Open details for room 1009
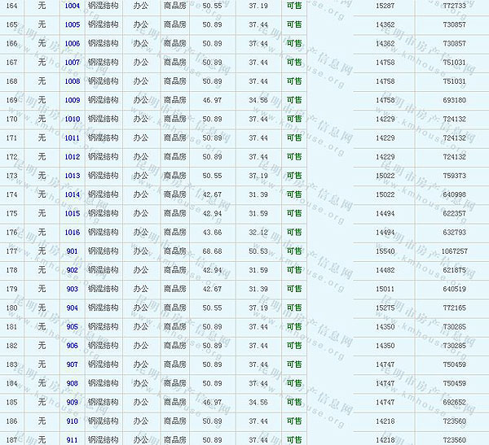 coord(73,100)
